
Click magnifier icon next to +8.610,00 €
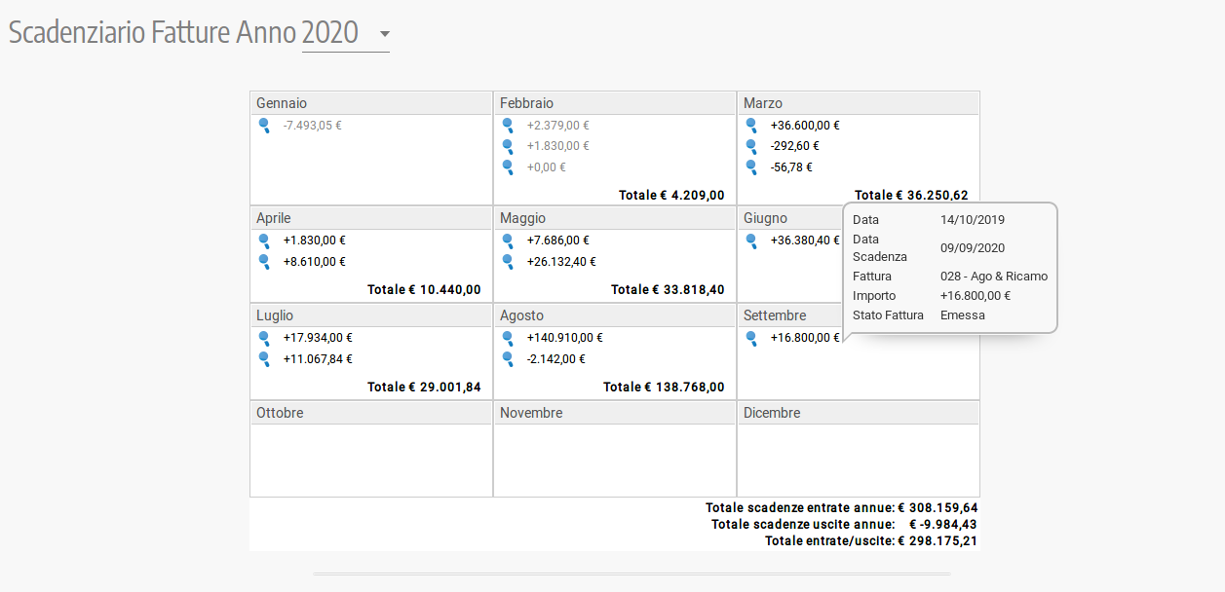coord(264,262)
